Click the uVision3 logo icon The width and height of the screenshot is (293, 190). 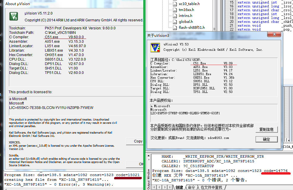point(155,47)
